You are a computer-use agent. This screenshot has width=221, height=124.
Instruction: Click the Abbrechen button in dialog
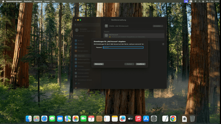click(99, 64)
